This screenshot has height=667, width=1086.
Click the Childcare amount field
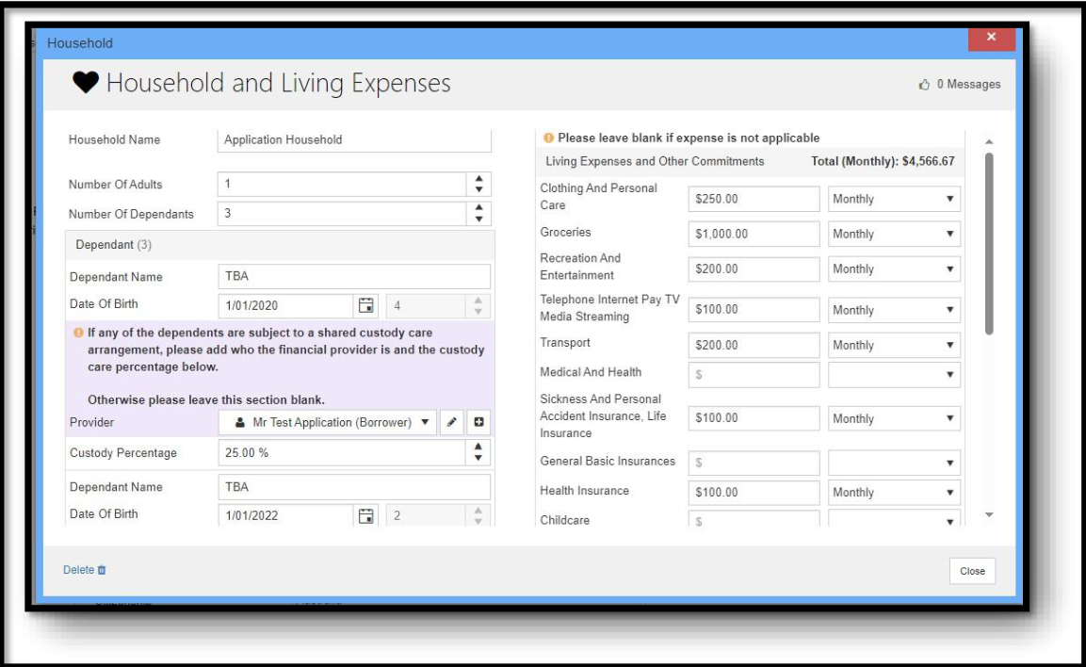pos(754,520)
